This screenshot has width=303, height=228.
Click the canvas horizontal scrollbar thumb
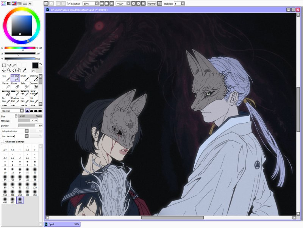coord(173,218)
